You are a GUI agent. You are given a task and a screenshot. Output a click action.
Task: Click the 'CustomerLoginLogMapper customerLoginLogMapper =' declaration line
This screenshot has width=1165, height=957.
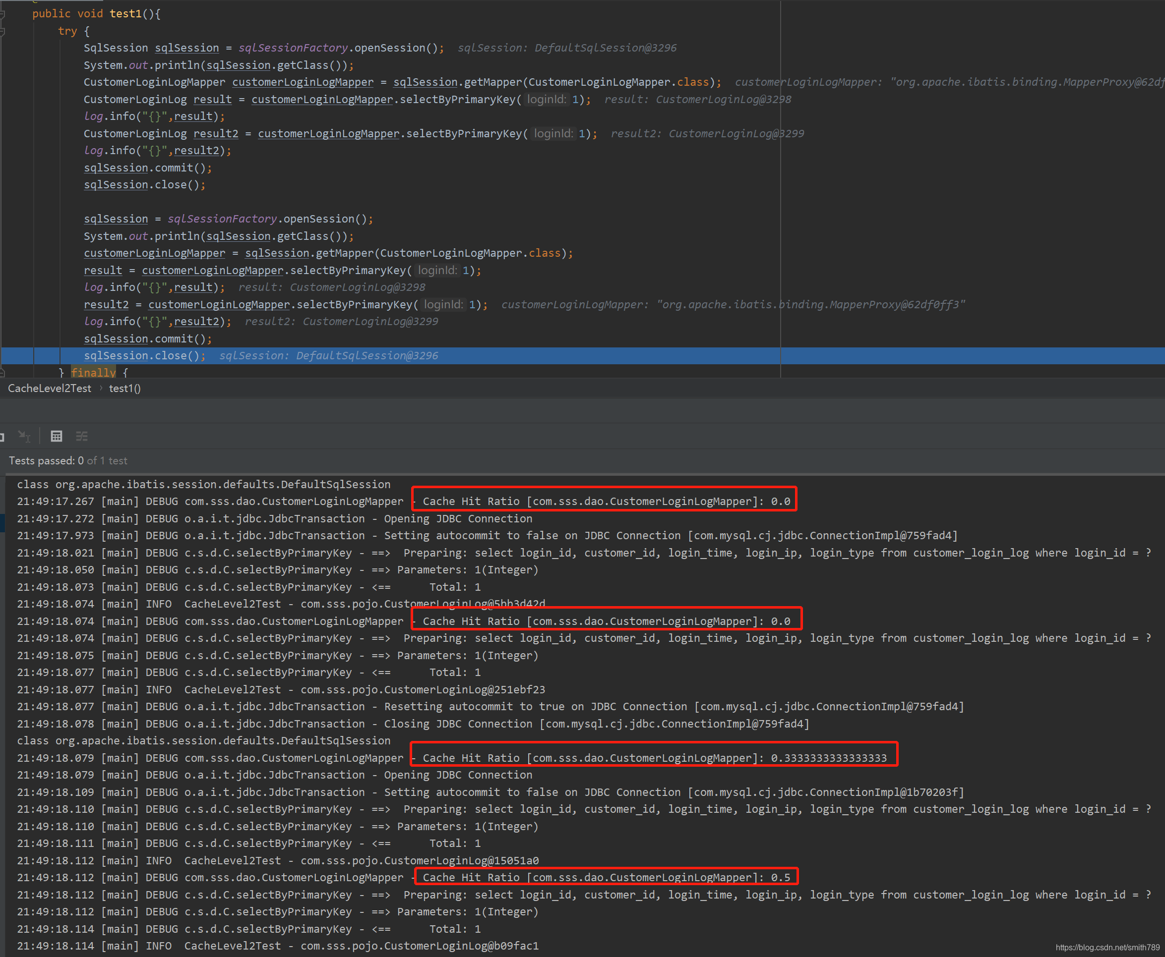[x=403, y=82]
